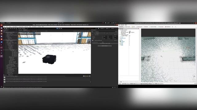
Task: Select Unity Hand tool
Action: (5, 28)
